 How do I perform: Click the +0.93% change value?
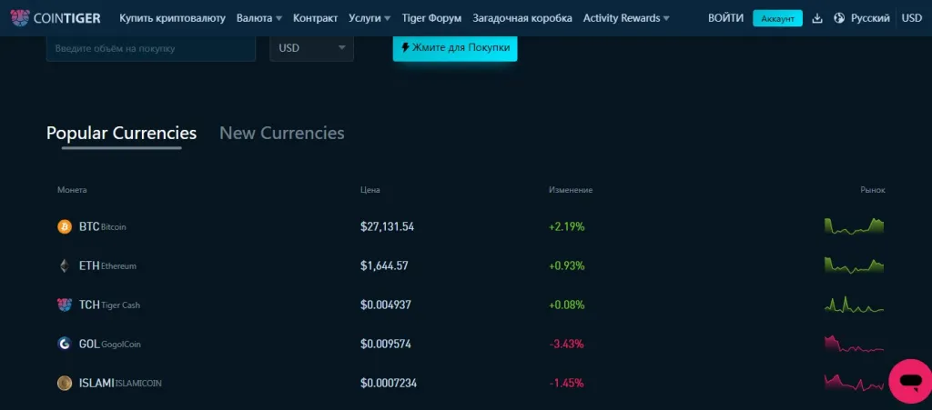pyautogui.click(x=566, y=265)
